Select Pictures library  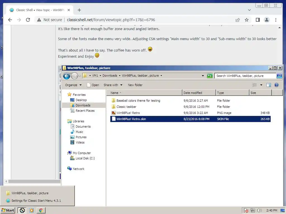pyautogui.click(x=81, y=137)
